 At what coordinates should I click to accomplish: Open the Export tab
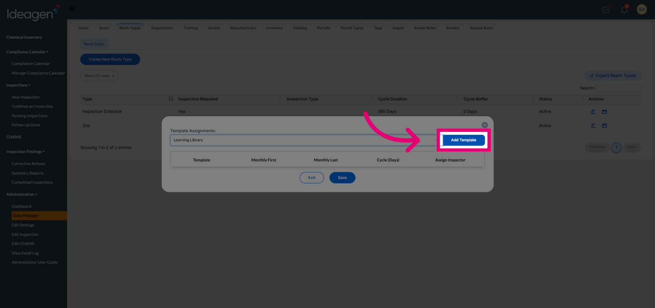tap(398, 28)
